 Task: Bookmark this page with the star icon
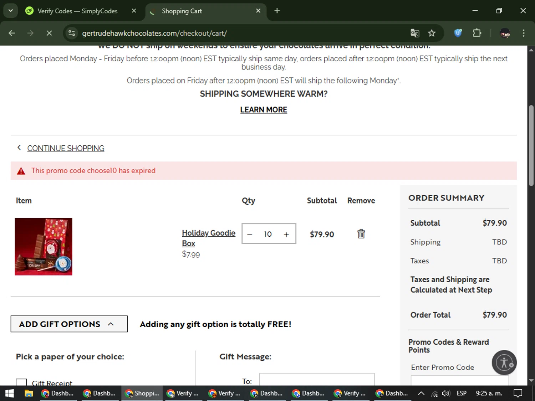432,33
